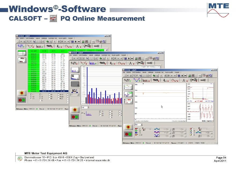Click the table scrollbar up arrow in the back window
The height and width of the screenshot is (169, 239).
point(106,50)
